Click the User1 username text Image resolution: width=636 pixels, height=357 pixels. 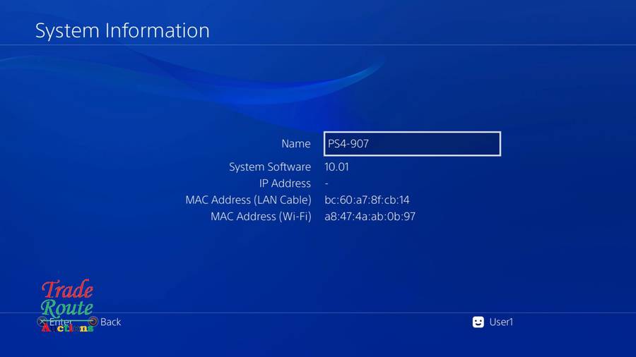point(501,322)
